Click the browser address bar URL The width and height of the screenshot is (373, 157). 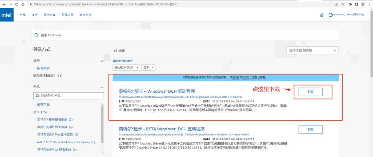(x=105, y=4)
